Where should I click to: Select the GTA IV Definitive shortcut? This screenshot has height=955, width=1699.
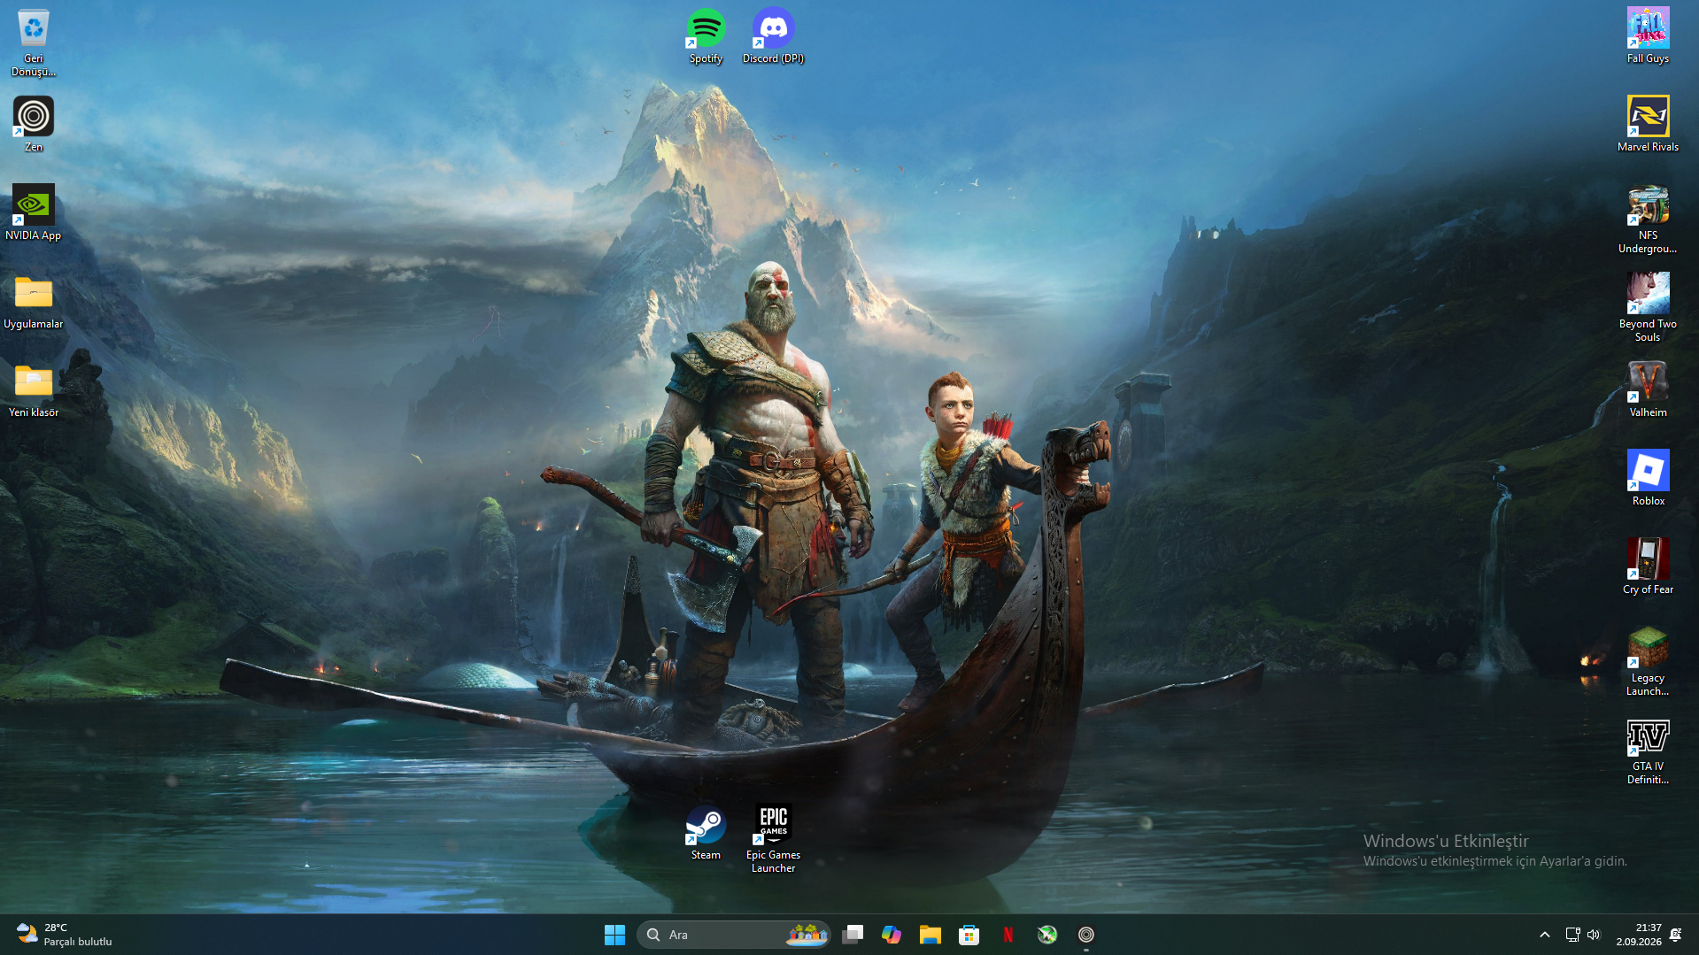click(1649, 751)
